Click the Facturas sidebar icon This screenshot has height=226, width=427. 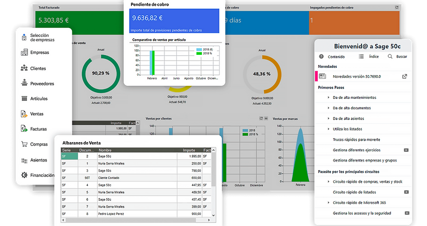coord(24,129)
